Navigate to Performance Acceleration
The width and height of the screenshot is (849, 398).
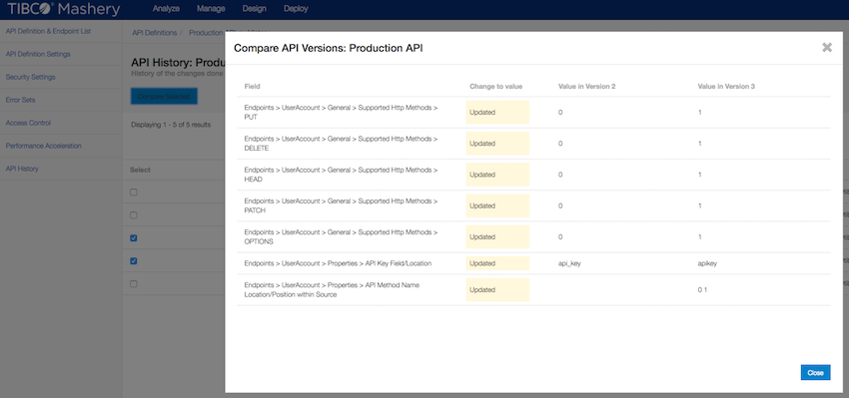[43, 146]
